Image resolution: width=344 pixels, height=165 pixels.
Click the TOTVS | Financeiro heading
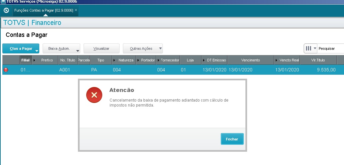tap(32, 23)
